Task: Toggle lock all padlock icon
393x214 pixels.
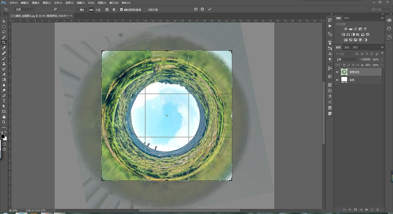Action: click(x=362, y=65)
